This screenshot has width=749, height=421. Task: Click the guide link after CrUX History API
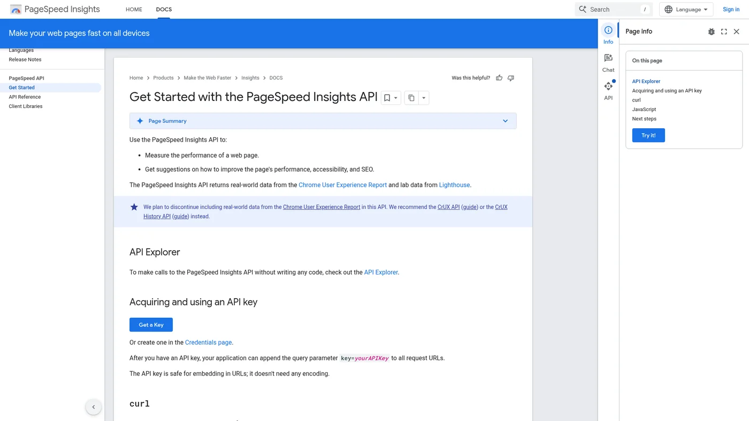180,217
